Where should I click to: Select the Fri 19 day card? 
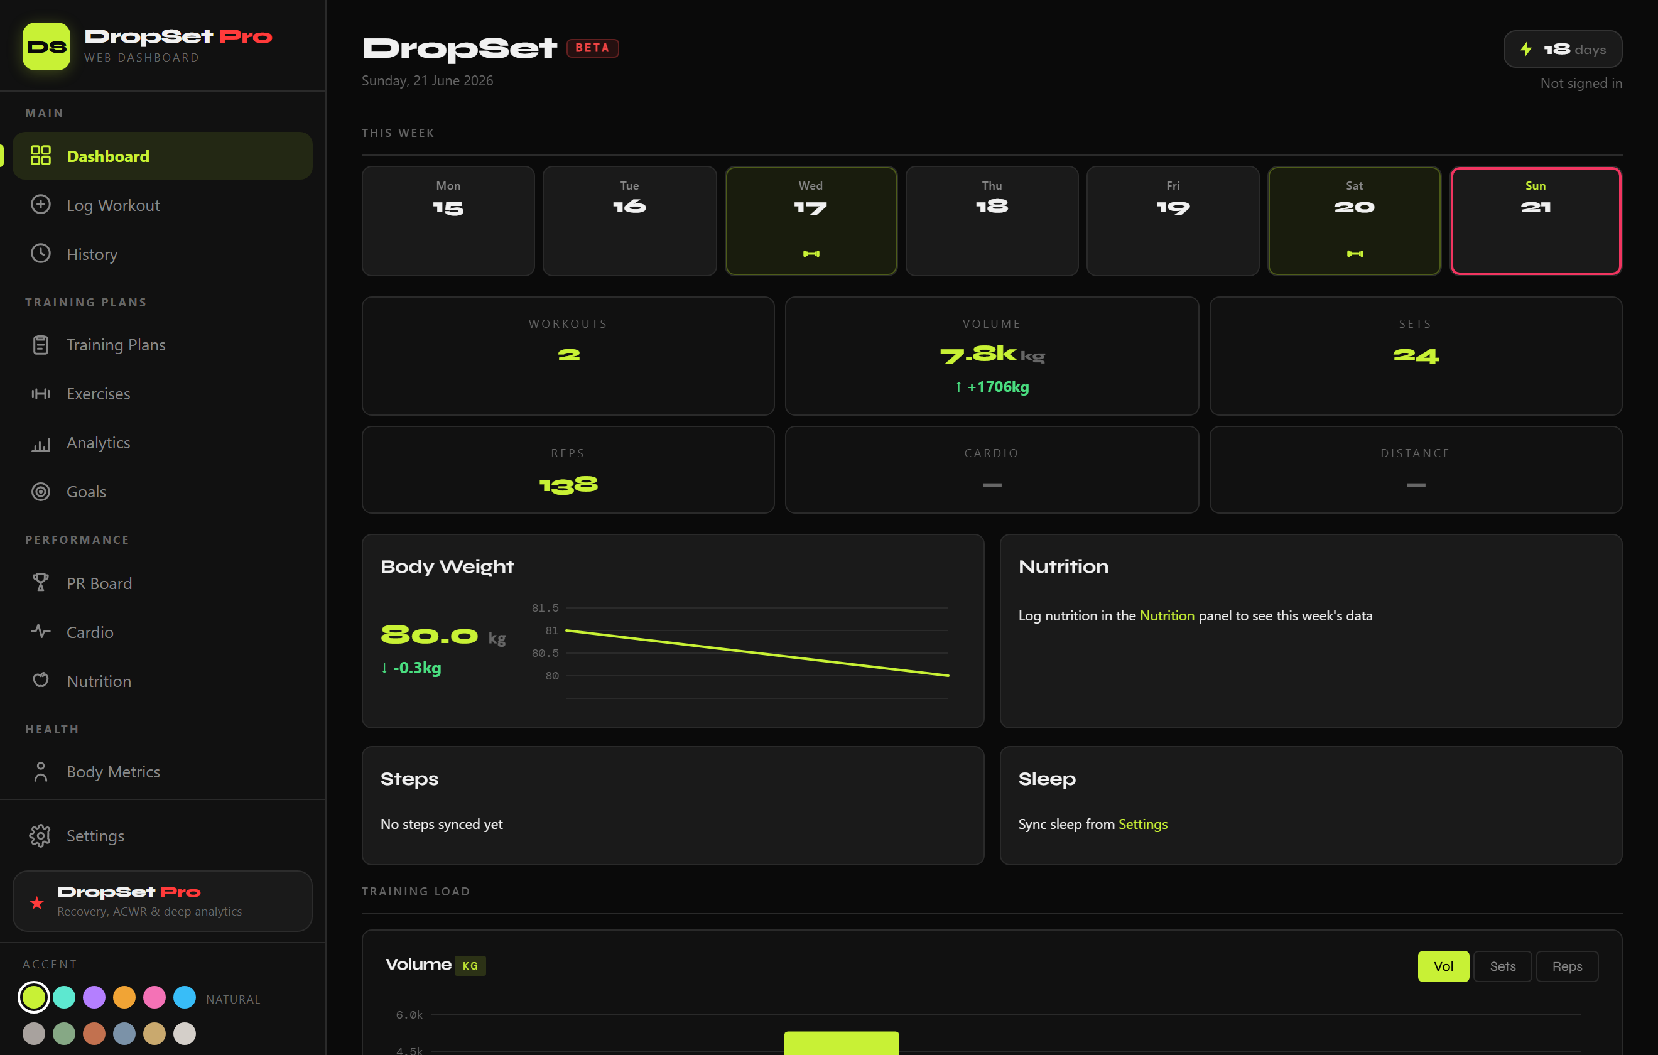[1173, 221]
